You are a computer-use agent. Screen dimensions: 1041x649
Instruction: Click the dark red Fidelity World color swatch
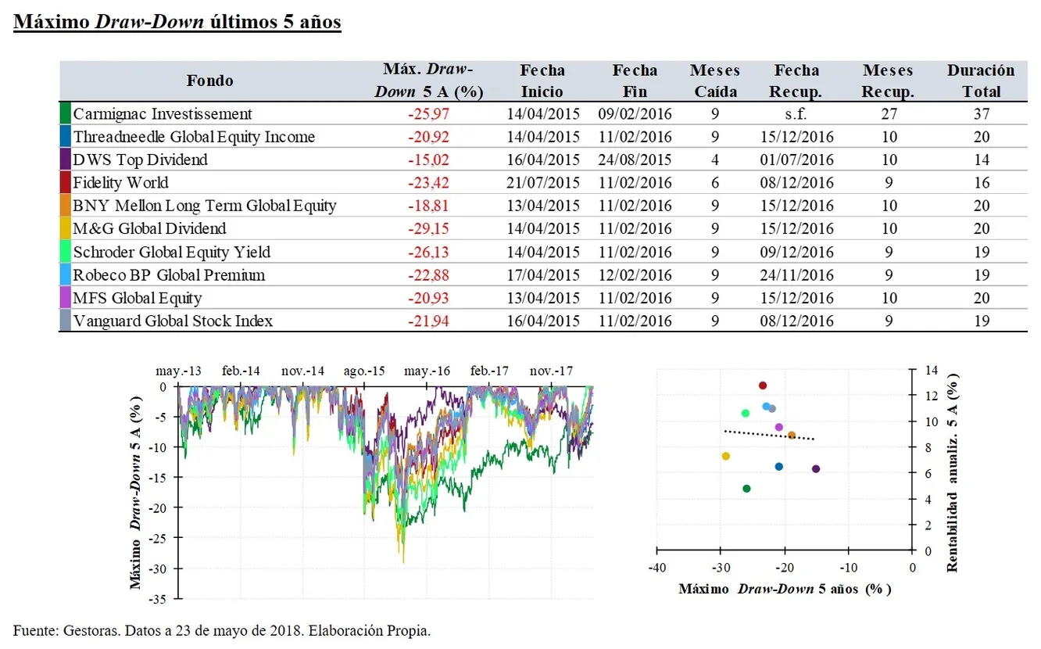(65, 183)
